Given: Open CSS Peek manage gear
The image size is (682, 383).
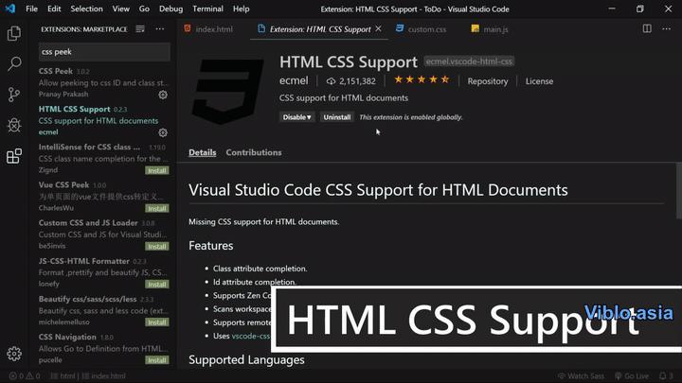Looking at the screenshot, I should 163,95.
